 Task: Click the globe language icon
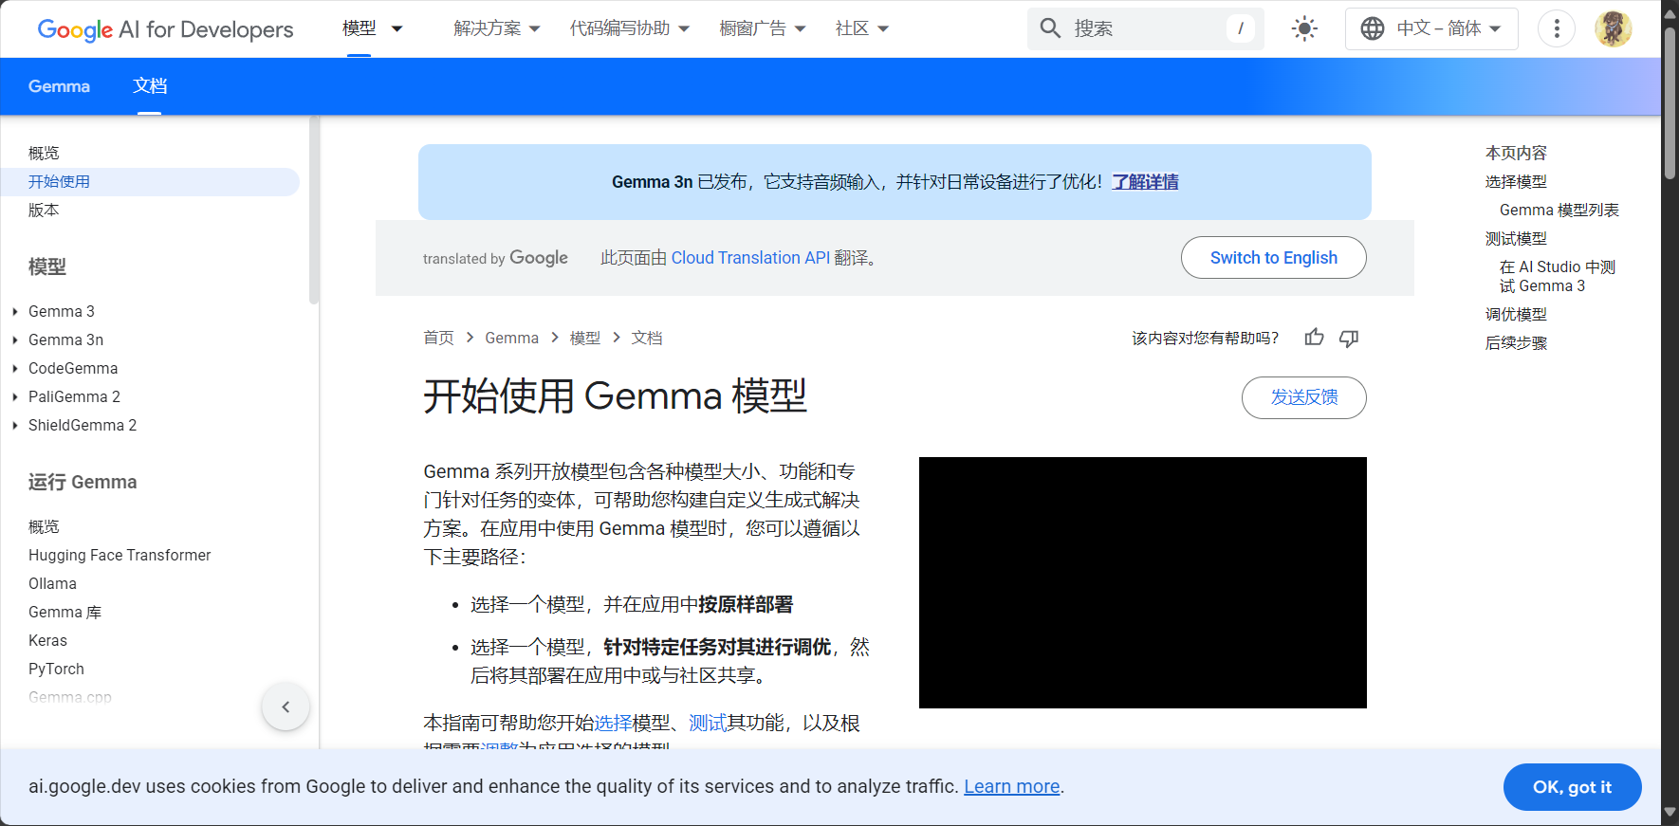click(x=1372, y=28)
